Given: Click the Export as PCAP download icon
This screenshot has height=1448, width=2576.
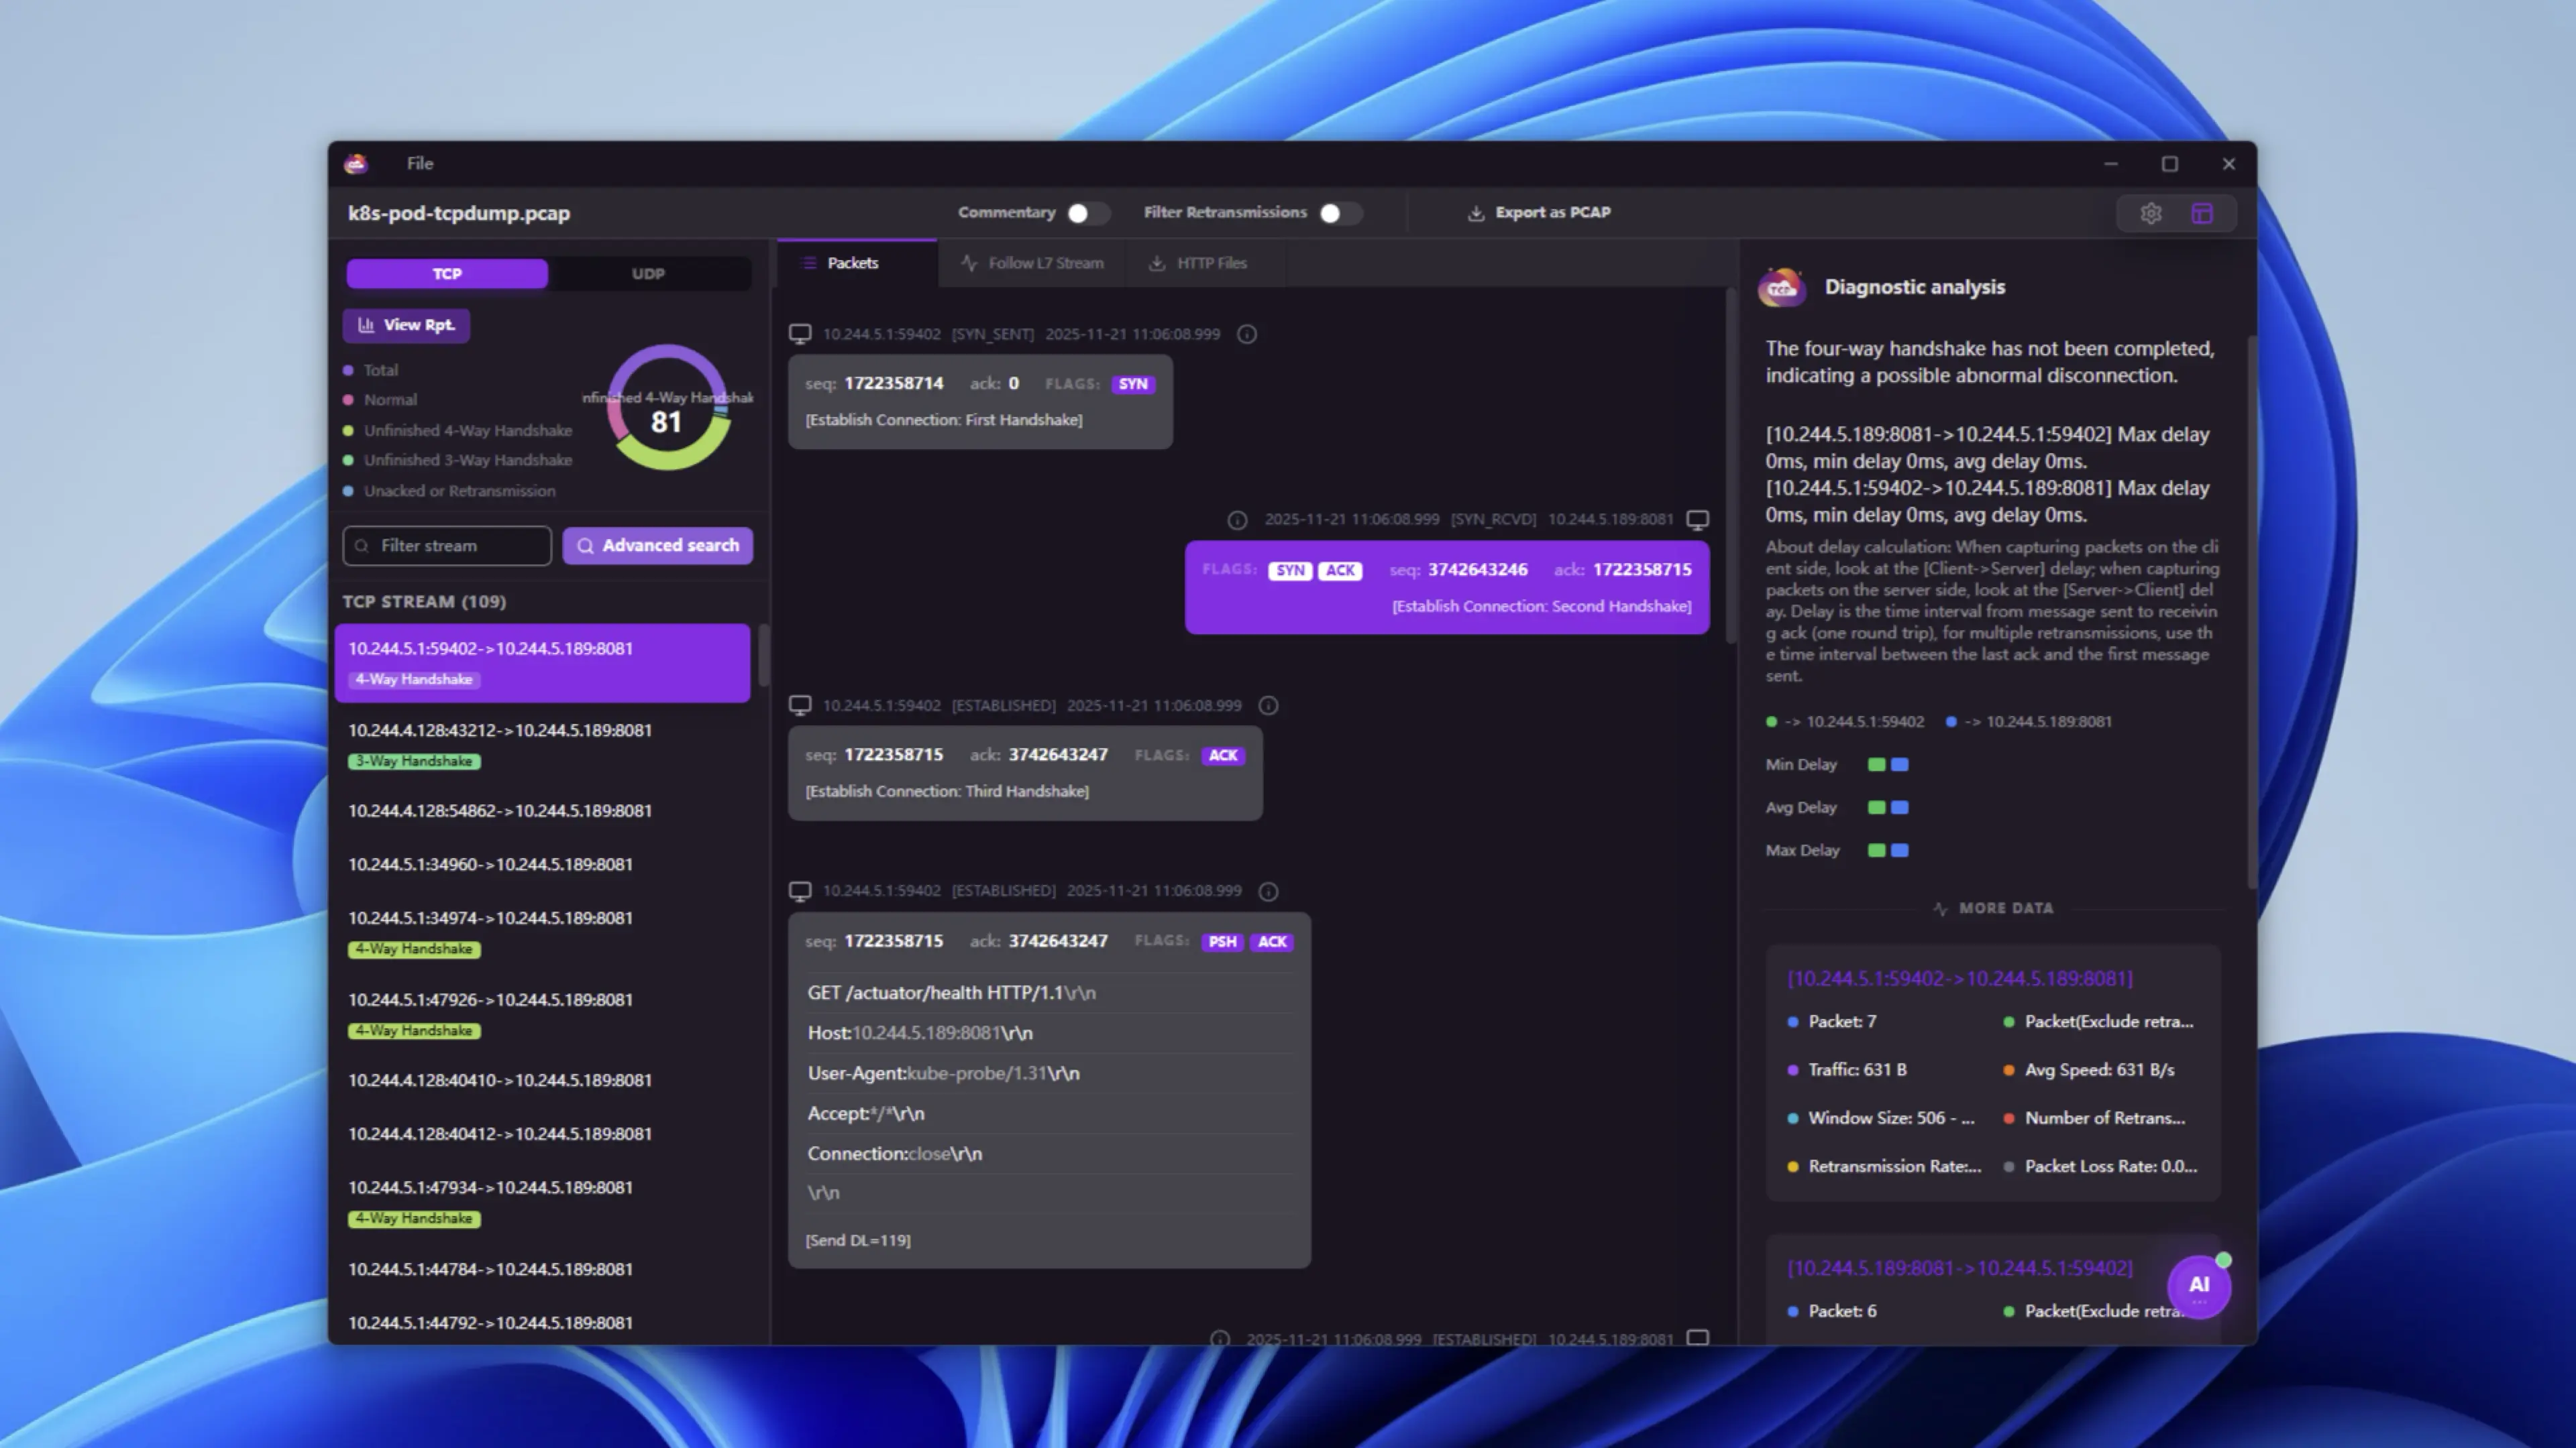Looking at the screenshot, I should pyautogui.click(x=1476, y=213).
